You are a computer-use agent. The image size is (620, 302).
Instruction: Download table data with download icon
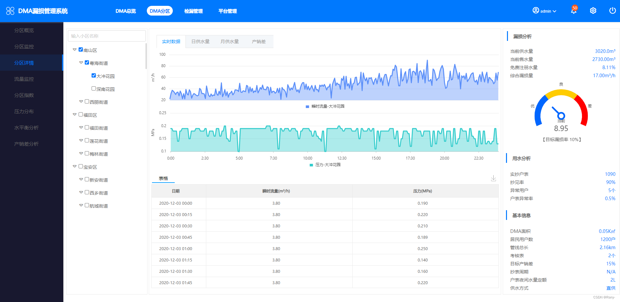coord(493,178)
